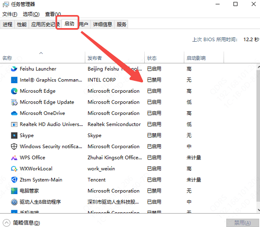
Task: Switch to the 性能 tab
Action: coord(22,24)
